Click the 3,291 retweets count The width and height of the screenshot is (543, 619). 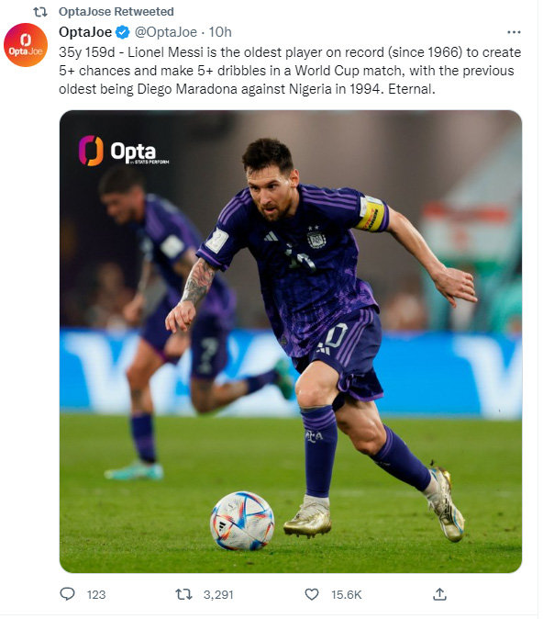pyautogui.click(x=218, y=594)
